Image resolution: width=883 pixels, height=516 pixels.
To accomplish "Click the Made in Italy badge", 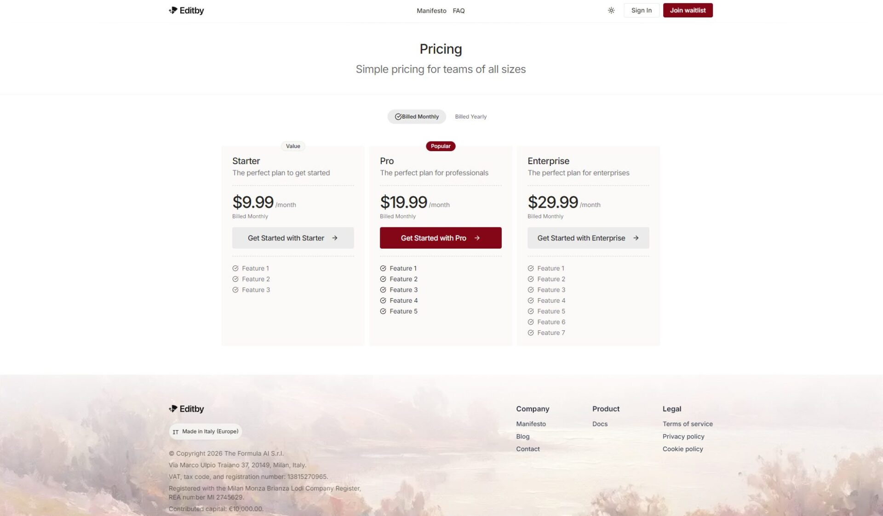I will [x=206, y=431].
